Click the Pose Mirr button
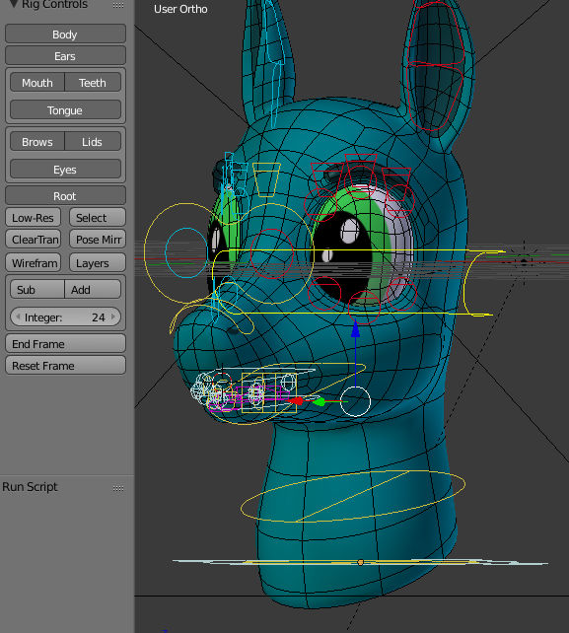This screenshot has height=633, width=569. pyautogui.click(x=98, y=240)
